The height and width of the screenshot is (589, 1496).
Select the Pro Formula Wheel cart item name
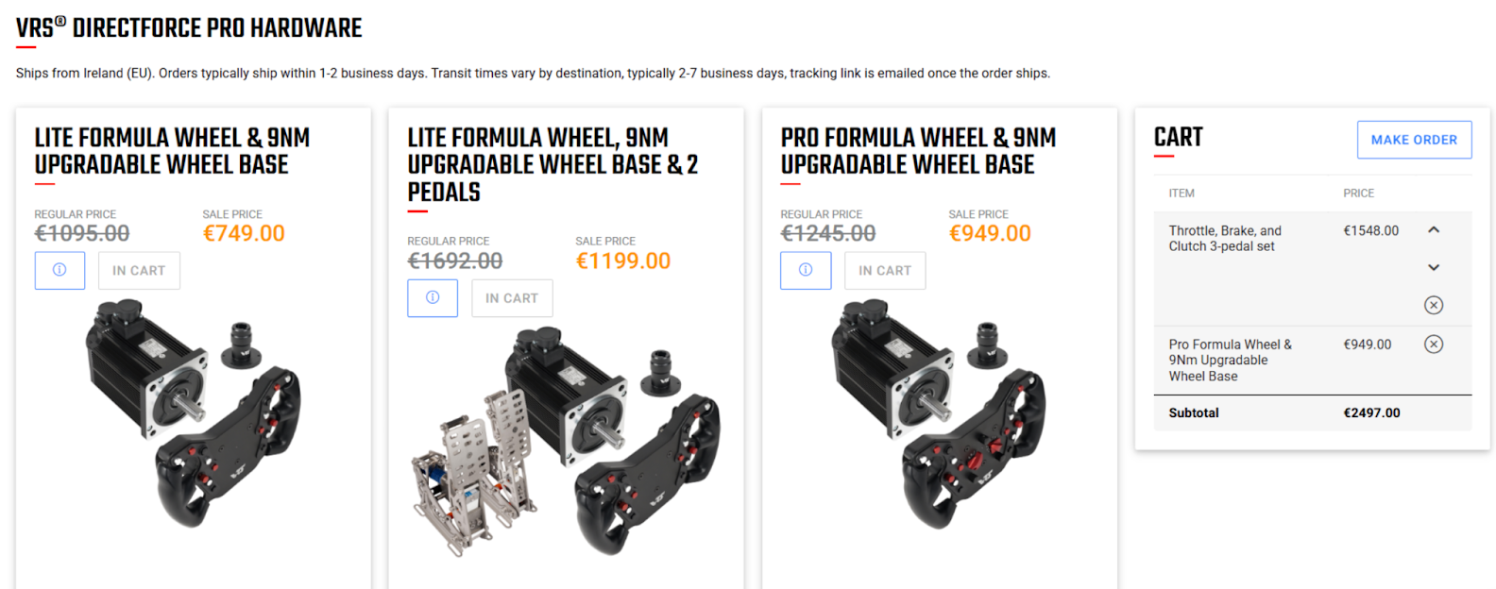click(x=1230, y=360)
